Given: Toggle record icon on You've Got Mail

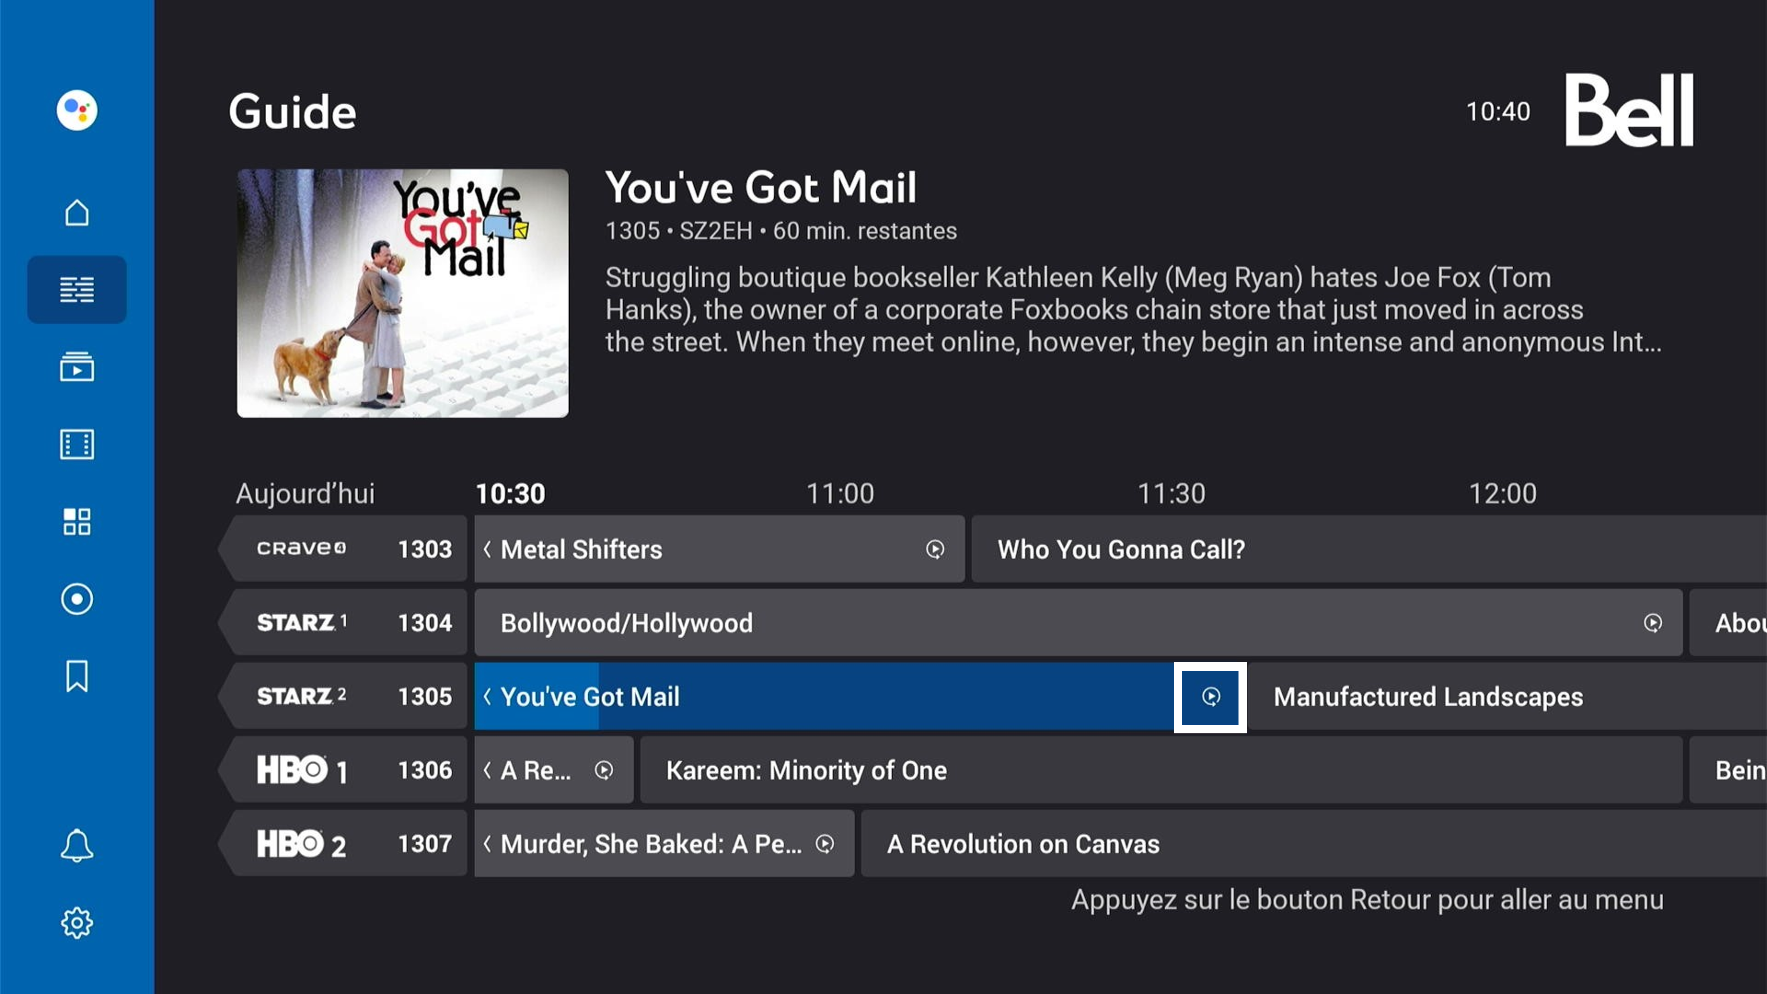Looking at the screenshot, I should [1210, 696].
